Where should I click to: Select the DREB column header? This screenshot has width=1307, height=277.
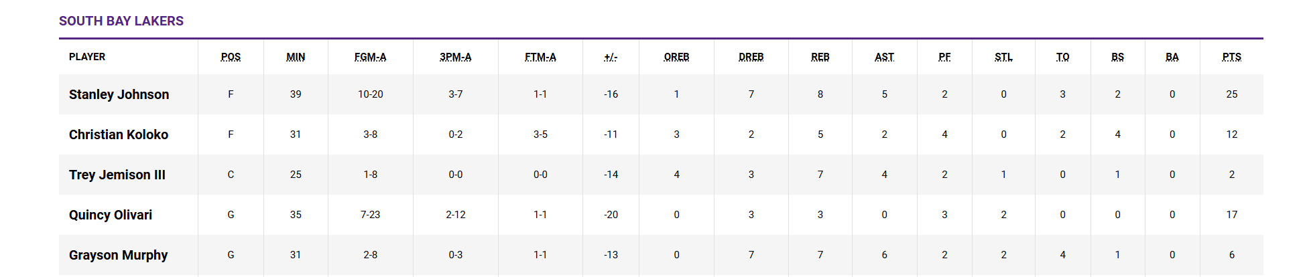(751, 57)
